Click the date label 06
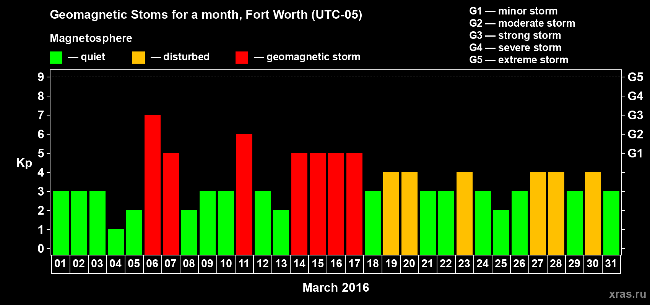This screenshot has width=650, height=305. coord(152,264)
